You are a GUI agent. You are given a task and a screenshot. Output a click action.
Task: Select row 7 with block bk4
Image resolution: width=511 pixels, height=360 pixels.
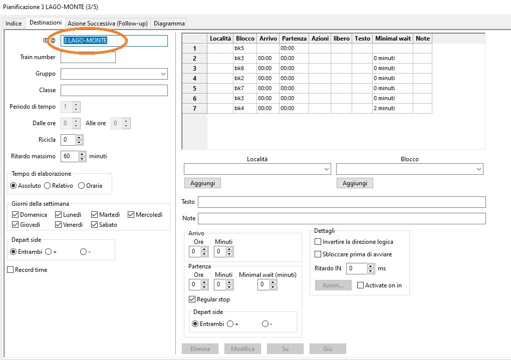coord(194,109)
